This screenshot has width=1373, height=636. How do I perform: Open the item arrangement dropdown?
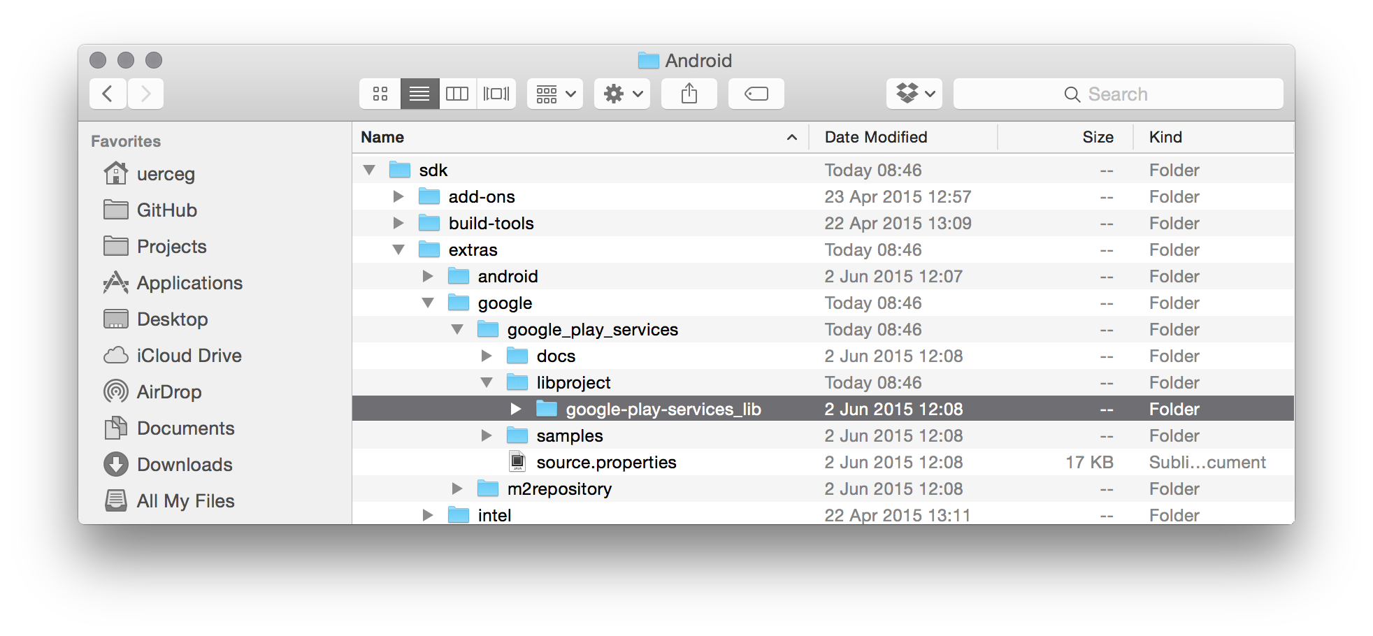click(x=555, y=94)
